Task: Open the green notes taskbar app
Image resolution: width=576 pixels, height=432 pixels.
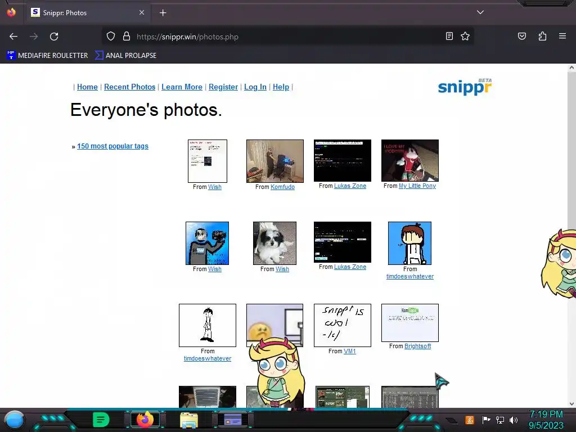Action: pos(101,420)
